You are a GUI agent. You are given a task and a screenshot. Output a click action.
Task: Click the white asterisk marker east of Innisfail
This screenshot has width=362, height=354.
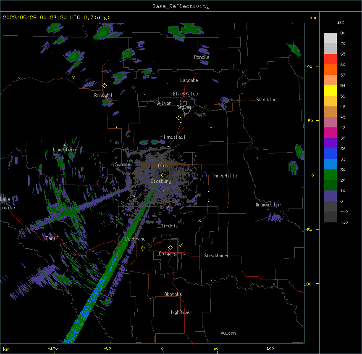(x=211, y=127)
